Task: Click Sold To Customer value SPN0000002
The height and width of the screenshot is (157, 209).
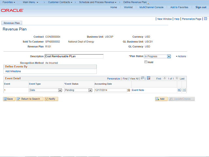Action: tap(53, 42)
